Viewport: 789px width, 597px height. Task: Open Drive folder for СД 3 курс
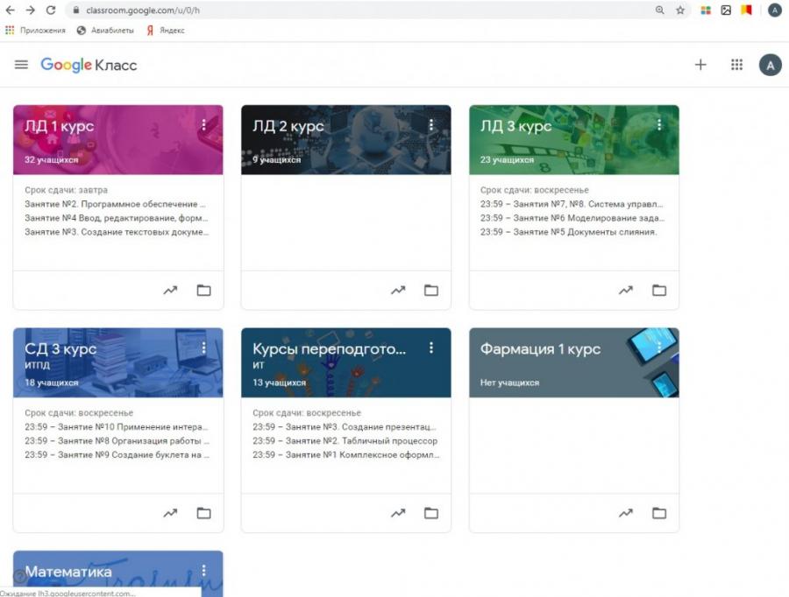coord(203,513)
